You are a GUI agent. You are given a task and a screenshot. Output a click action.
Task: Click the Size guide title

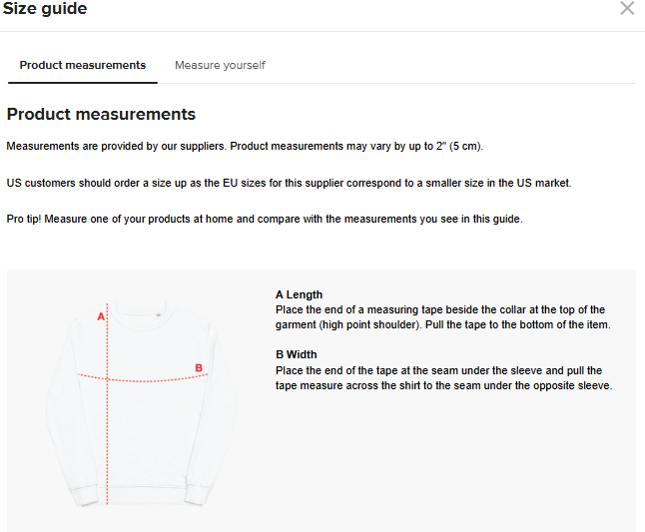point(46,9)
